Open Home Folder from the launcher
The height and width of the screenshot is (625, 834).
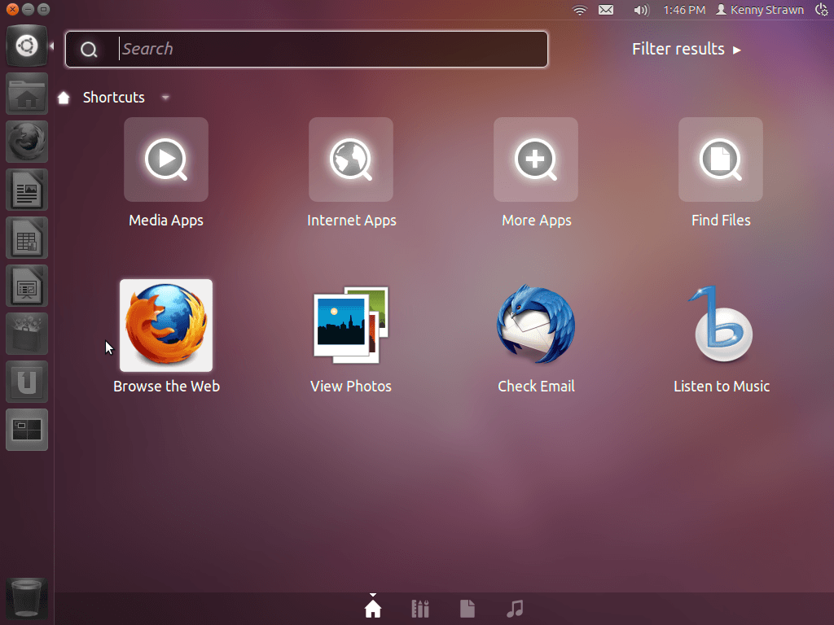coord(27,94)
